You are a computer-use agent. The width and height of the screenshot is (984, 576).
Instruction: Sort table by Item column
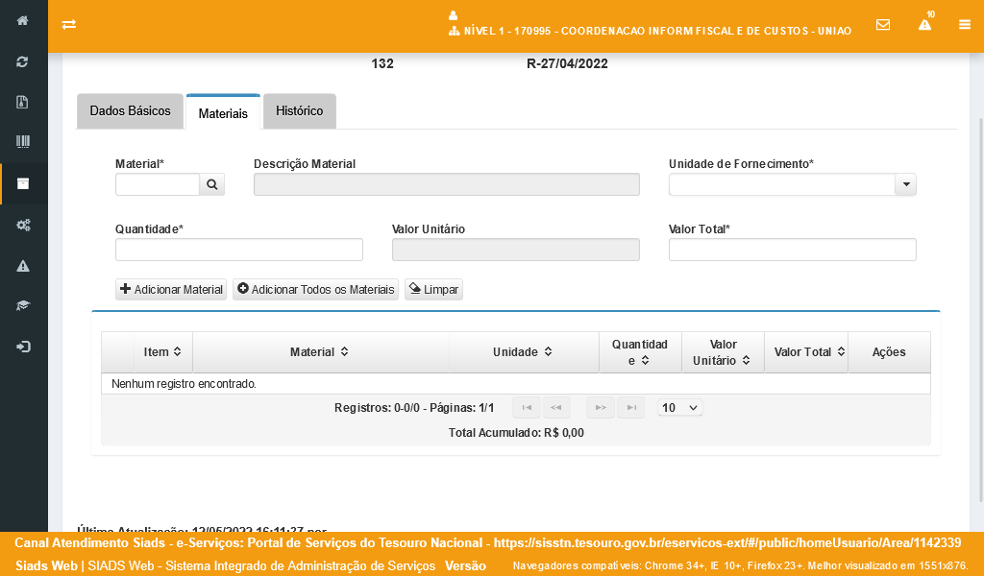162,352
